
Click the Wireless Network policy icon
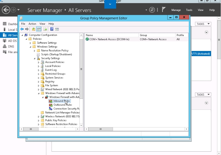(x=42, y=116)
